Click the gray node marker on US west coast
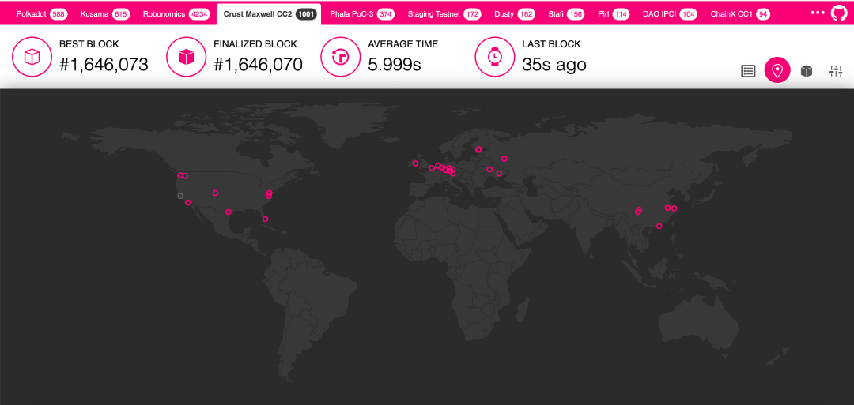Viewport: 854px width, 405px height. (180, 196)
